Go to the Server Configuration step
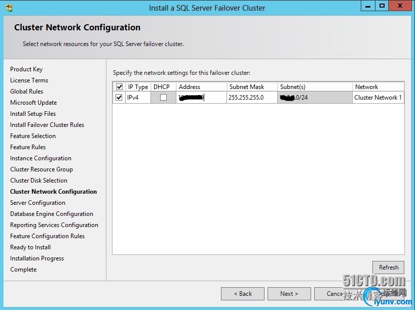Screen dimensions: 415x310 tap(37, 202)
